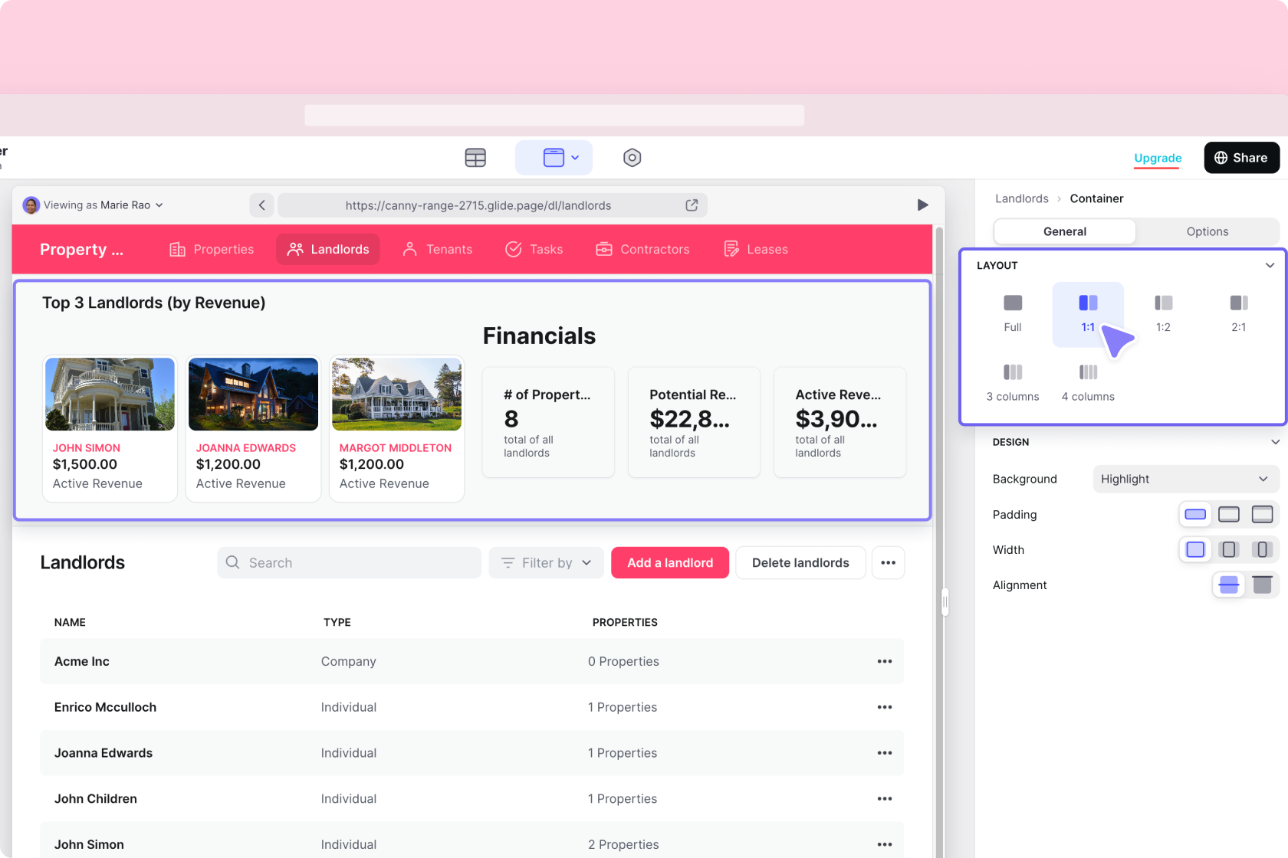Open app URL in new window icon
1288x858 pixels.
[x=692, y=205]
